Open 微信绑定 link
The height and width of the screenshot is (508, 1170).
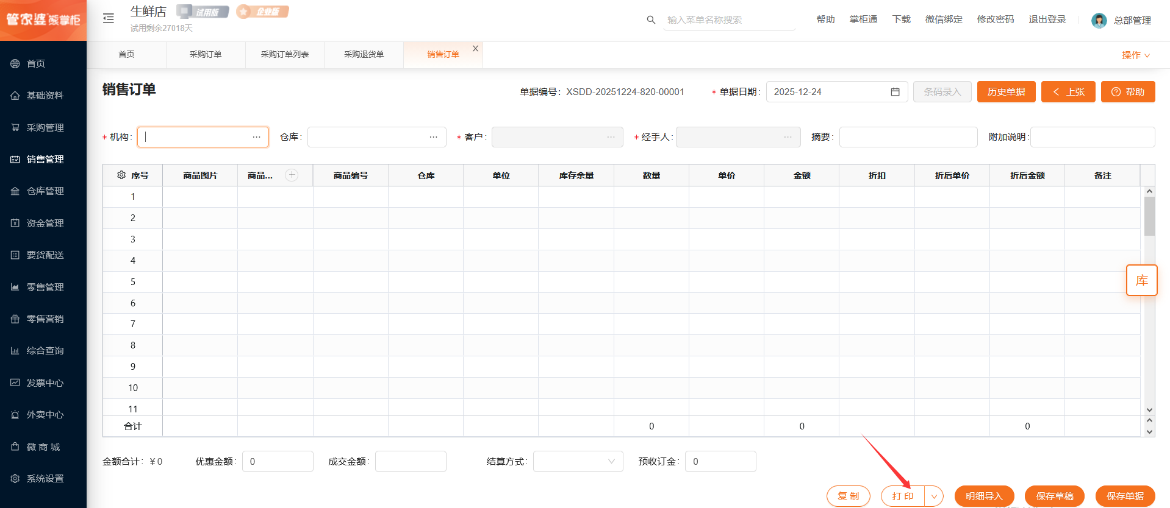[x=944, y=19]
